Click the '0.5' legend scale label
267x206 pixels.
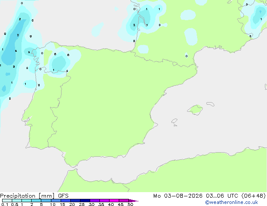tap(14, 204)
